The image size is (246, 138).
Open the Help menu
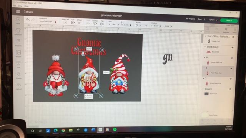27,6
